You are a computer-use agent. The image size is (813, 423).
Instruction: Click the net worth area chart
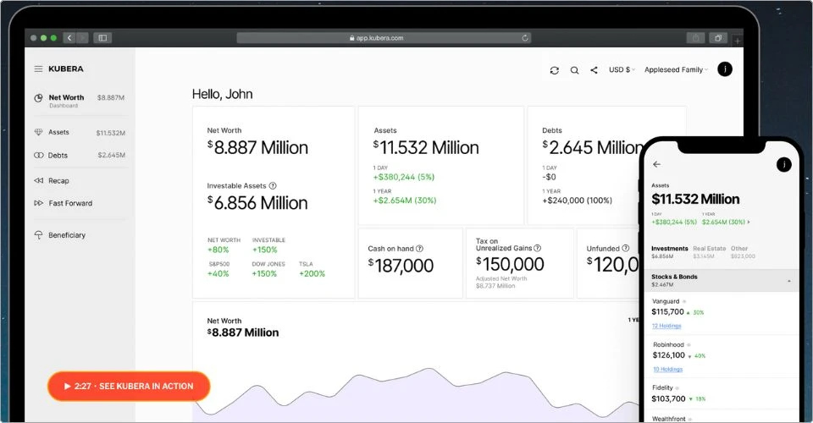click(415, 393)
